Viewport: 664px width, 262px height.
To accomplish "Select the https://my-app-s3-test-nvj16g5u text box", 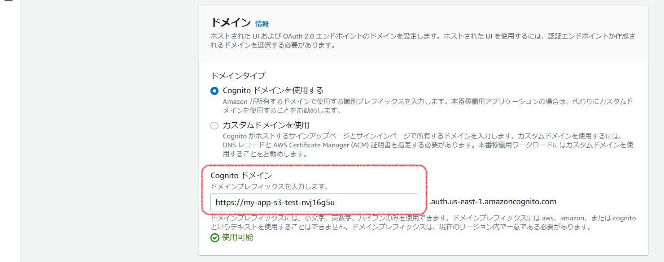I will click(x=314, y=202).
